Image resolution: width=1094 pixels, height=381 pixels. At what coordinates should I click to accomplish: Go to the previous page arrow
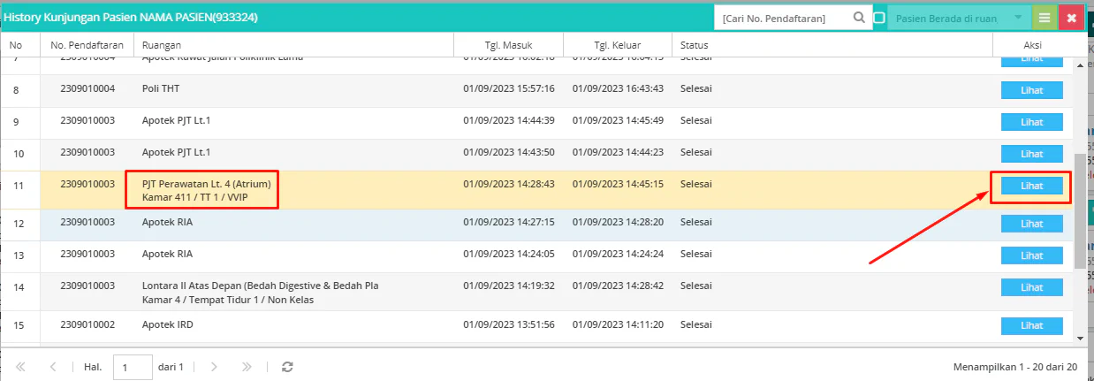click(x=53, y=366)
